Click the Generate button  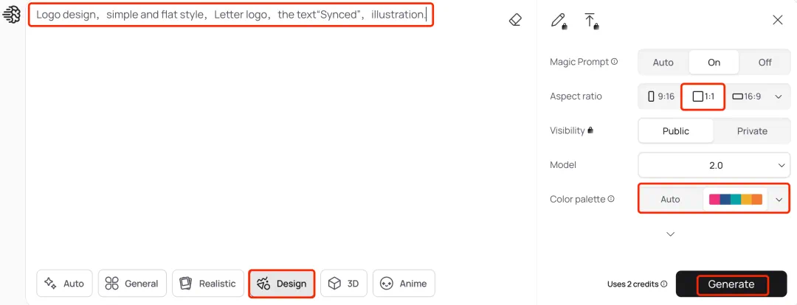pyautogui.click(x=731, y=284)
